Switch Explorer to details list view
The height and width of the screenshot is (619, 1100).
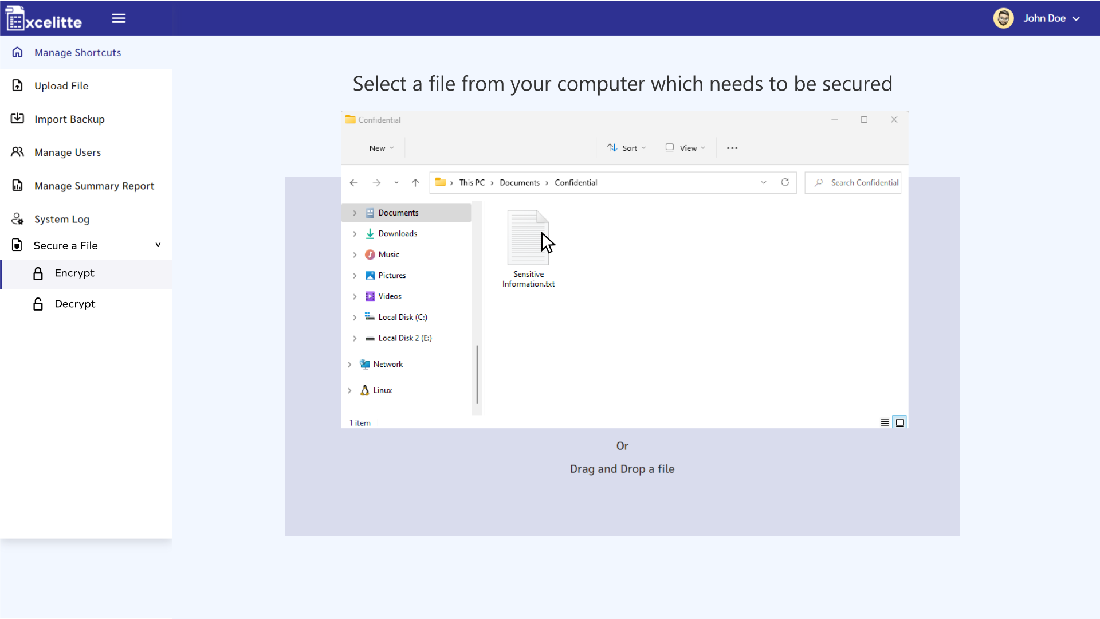(884, 422)
